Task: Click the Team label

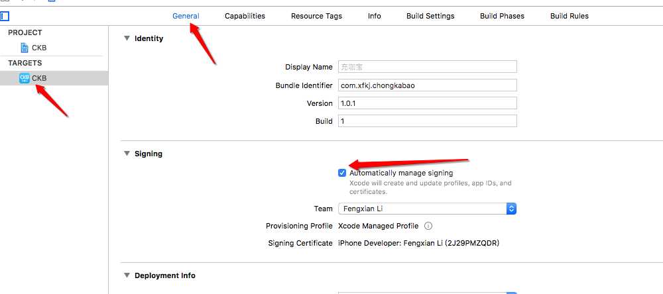Action: (323, 209)
